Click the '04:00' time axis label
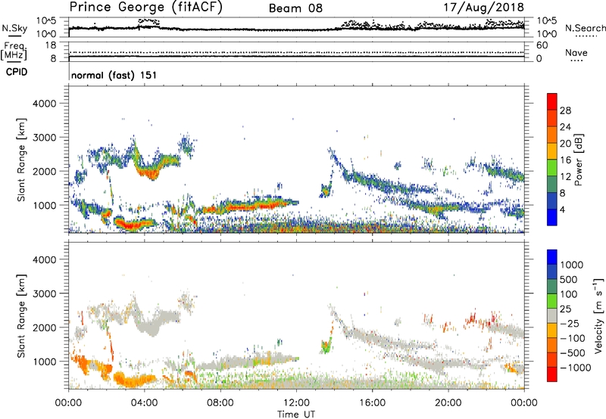The height and width of the screenshot is (419, 606). coord(145,403)
